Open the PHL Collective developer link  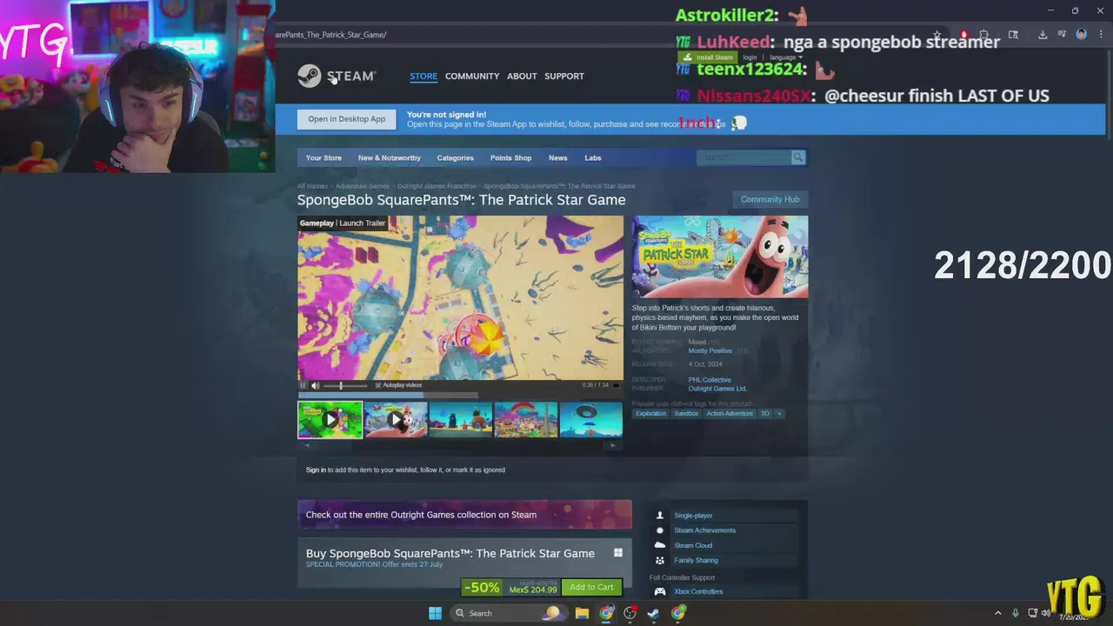coord(710,380)
